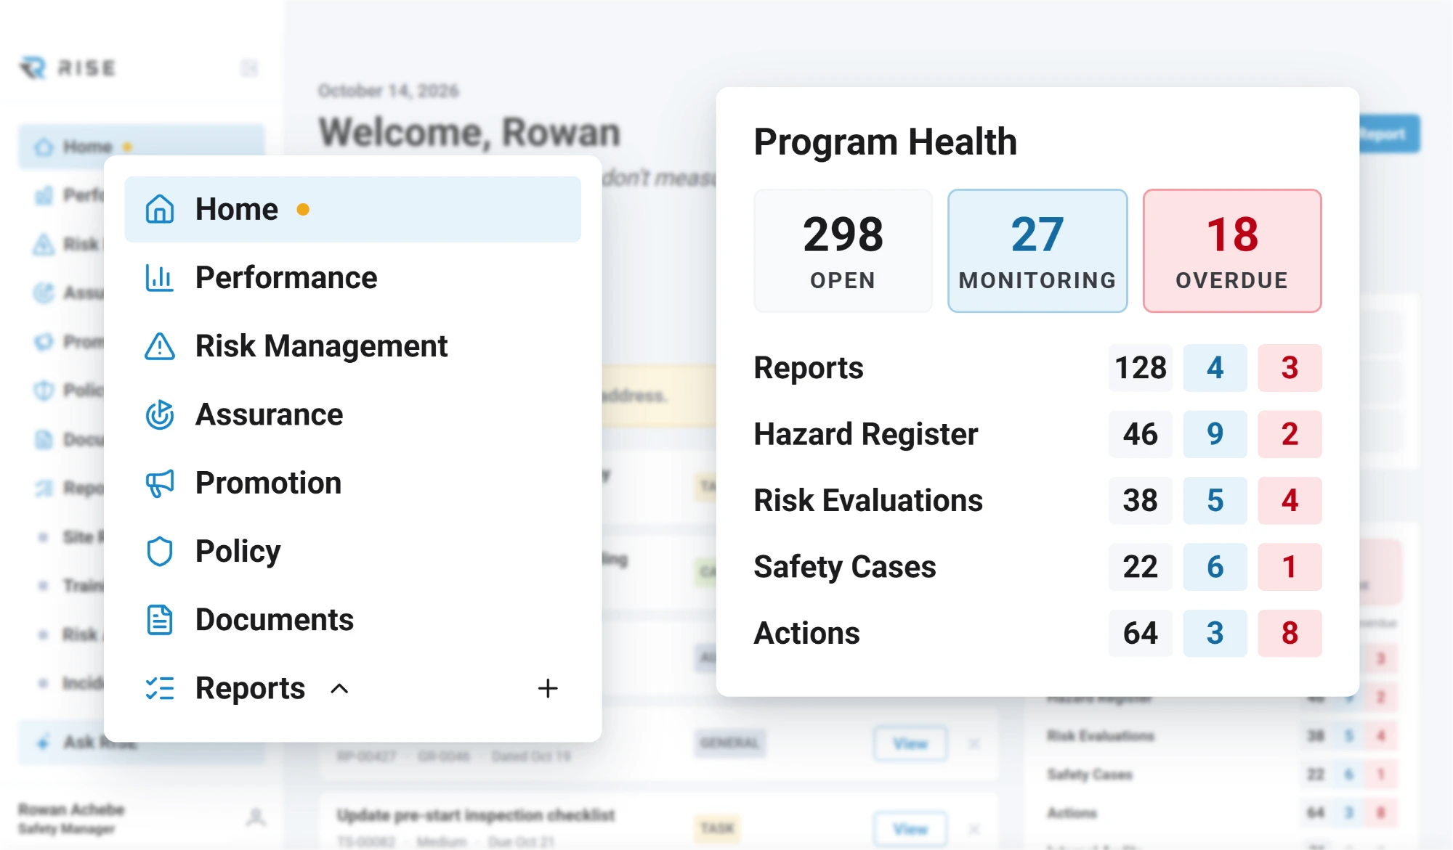
Task: Open the Safety Cases row label
Action: click(845, 566)
